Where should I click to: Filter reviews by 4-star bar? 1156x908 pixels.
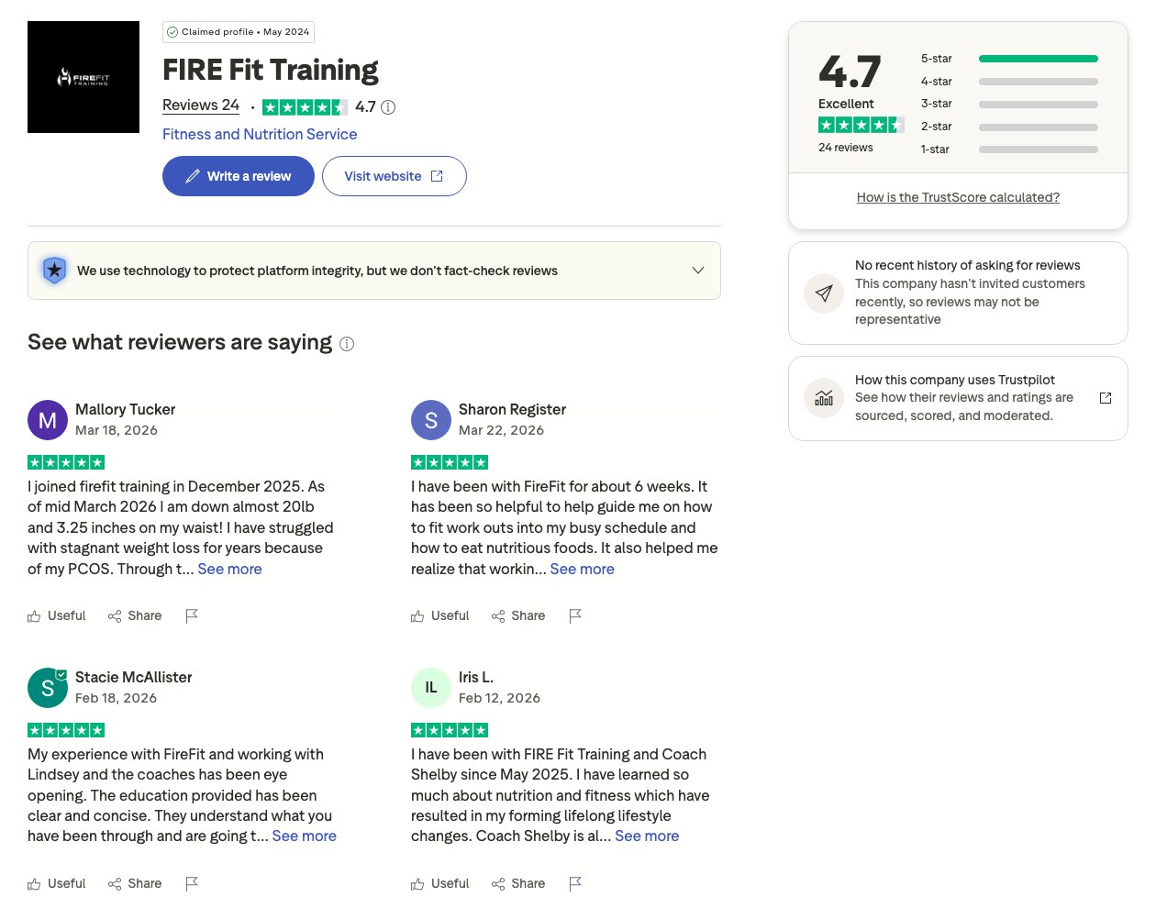click(1039, 82)
